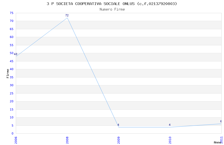Click the y-axis tick value 45
This screenshot has height=145, width=224.
12,61
